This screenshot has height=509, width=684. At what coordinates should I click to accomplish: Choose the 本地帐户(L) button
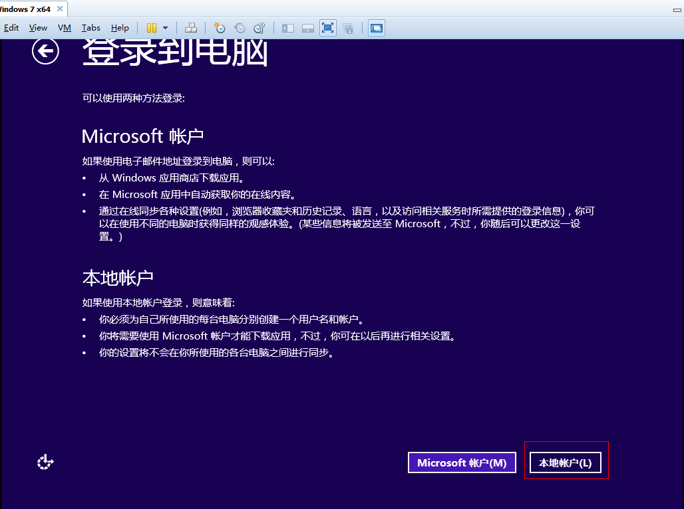(566, 462)
